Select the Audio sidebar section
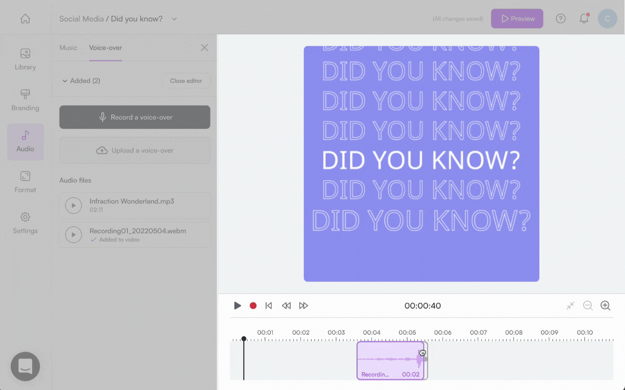The width and height of the screenshot is (625, 390). (x=25, y=141)
